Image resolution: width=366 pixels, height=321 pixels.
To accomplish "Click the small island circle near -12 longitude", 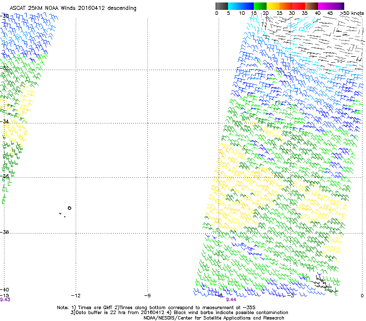I will pos(69,208).
